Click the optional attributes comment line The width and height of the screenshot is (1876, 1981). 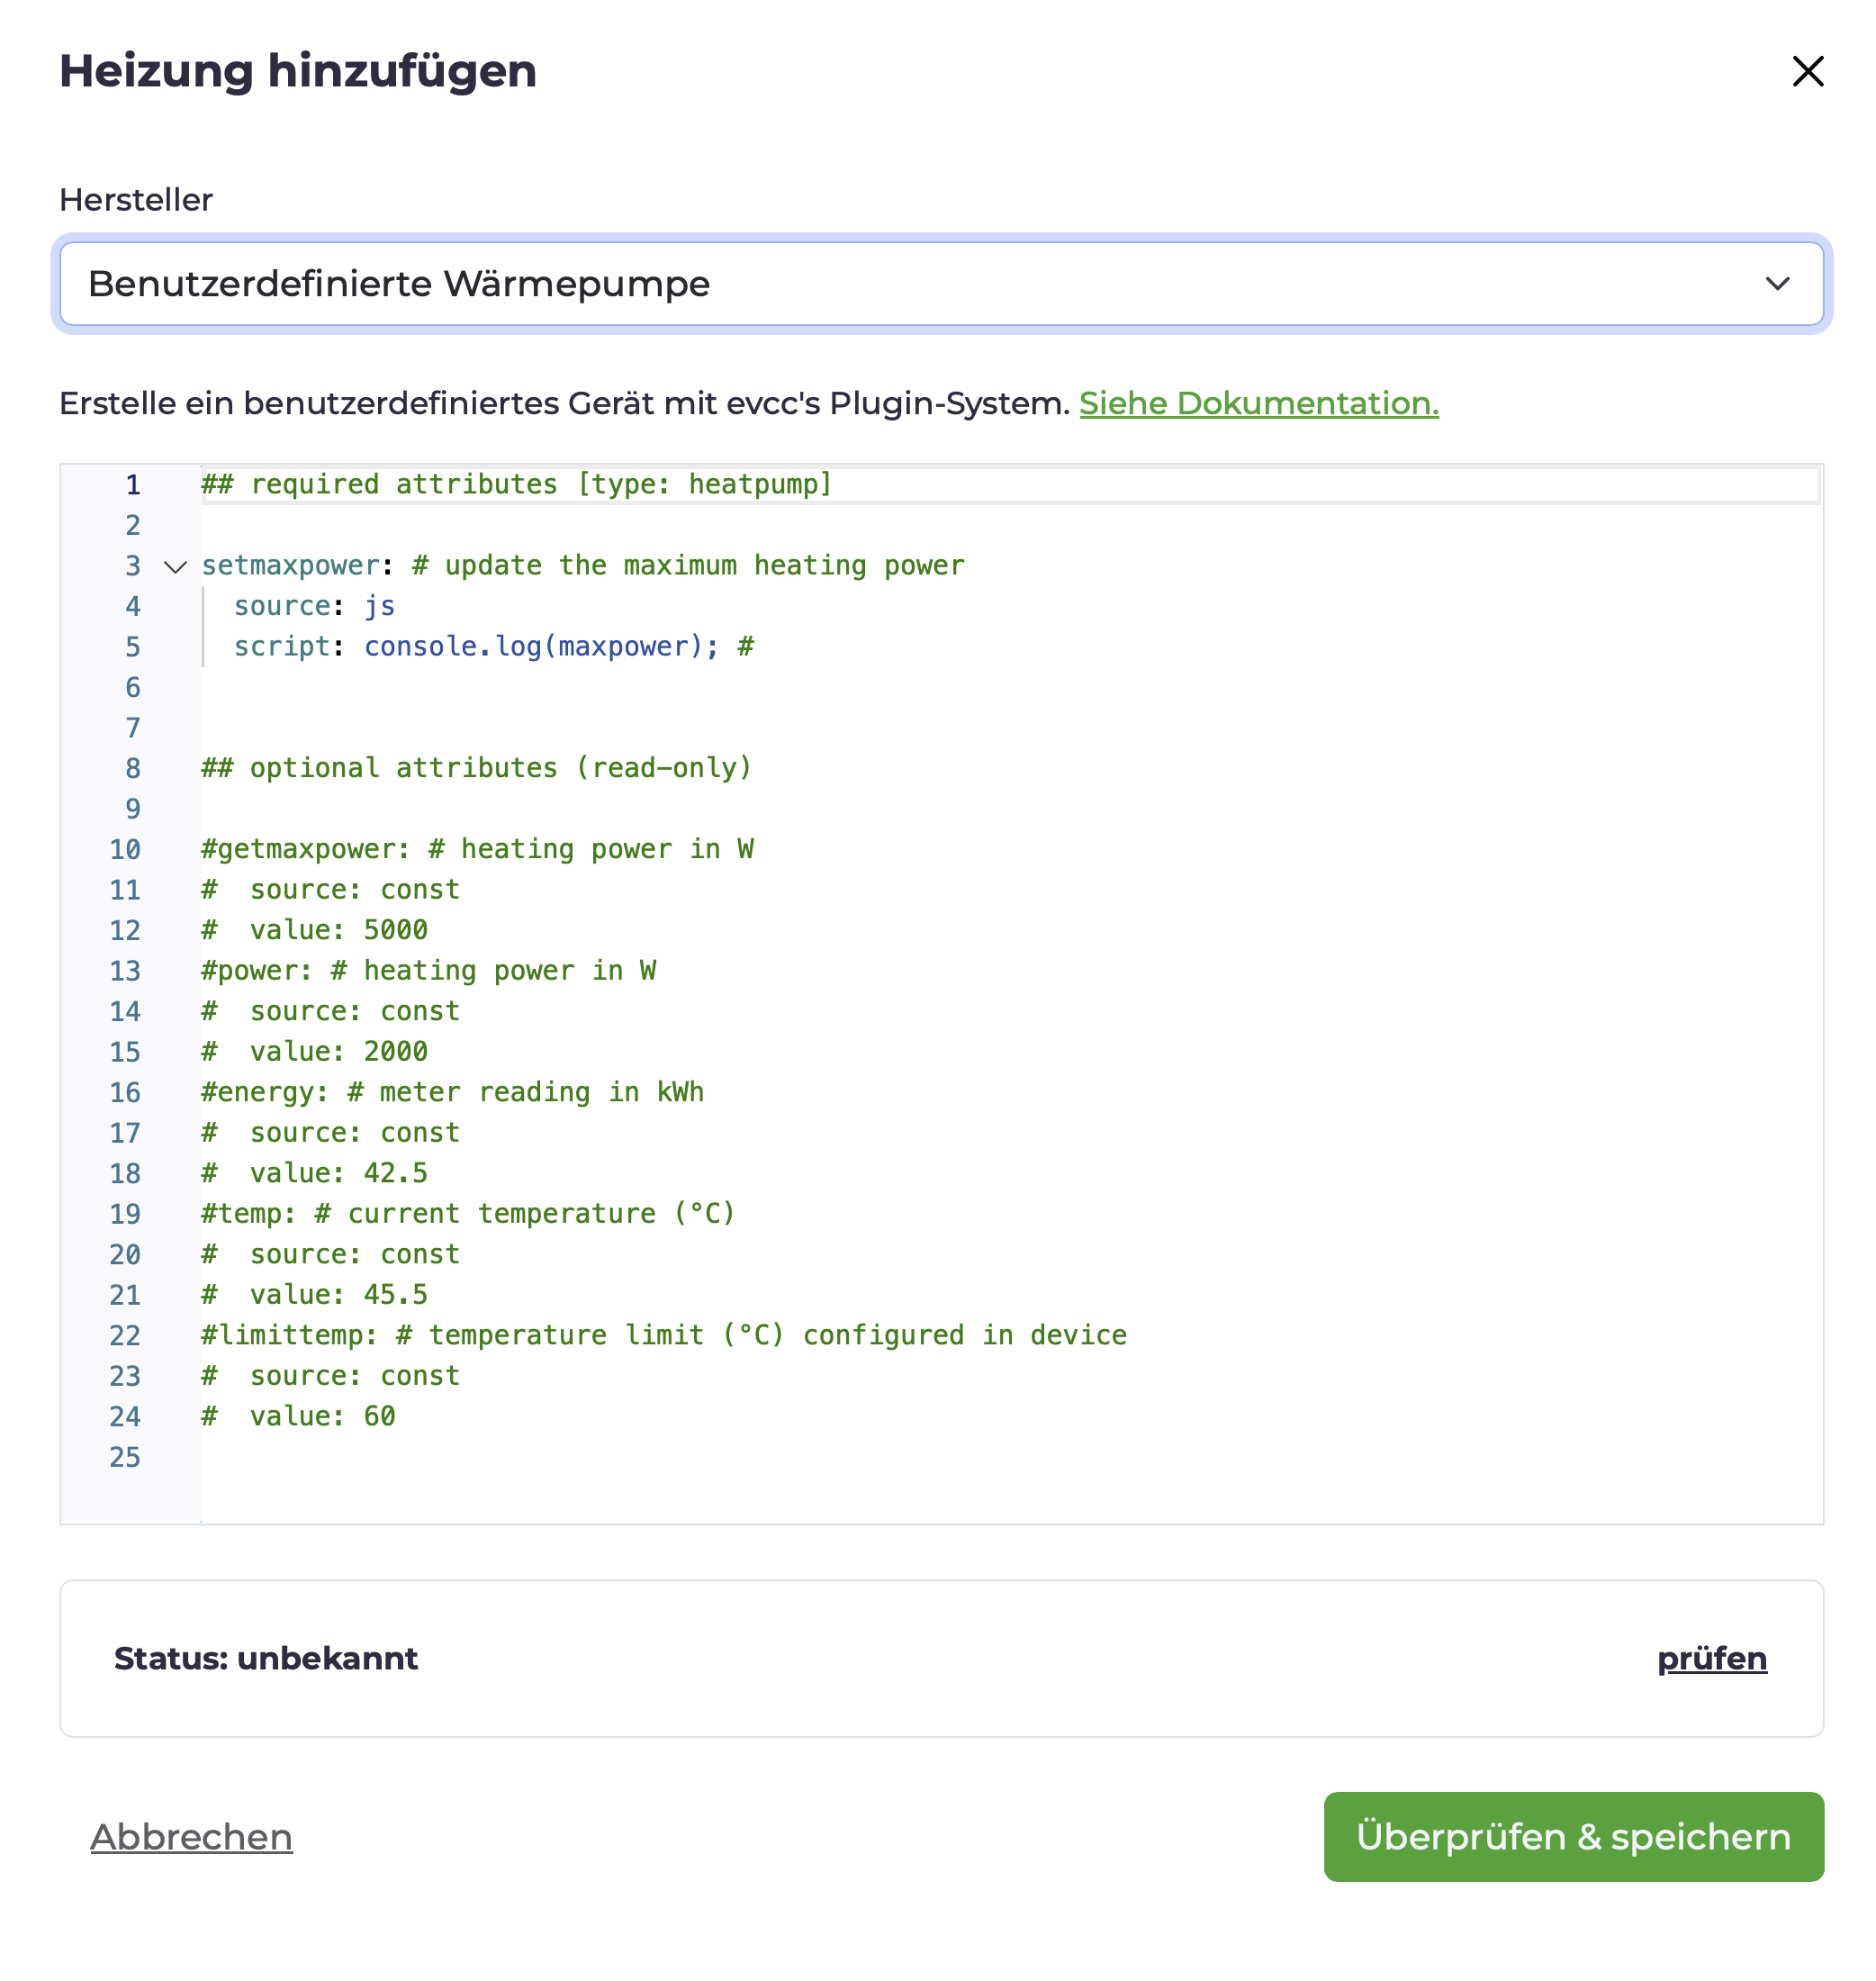pyautogui.click(x=476, y=768)
